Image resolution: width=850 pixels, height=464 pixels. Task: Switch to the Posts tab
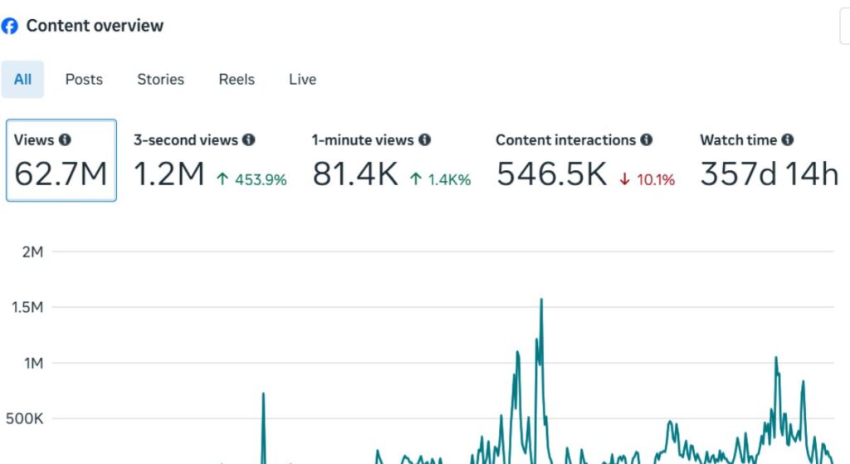click(x=84, y=80)
